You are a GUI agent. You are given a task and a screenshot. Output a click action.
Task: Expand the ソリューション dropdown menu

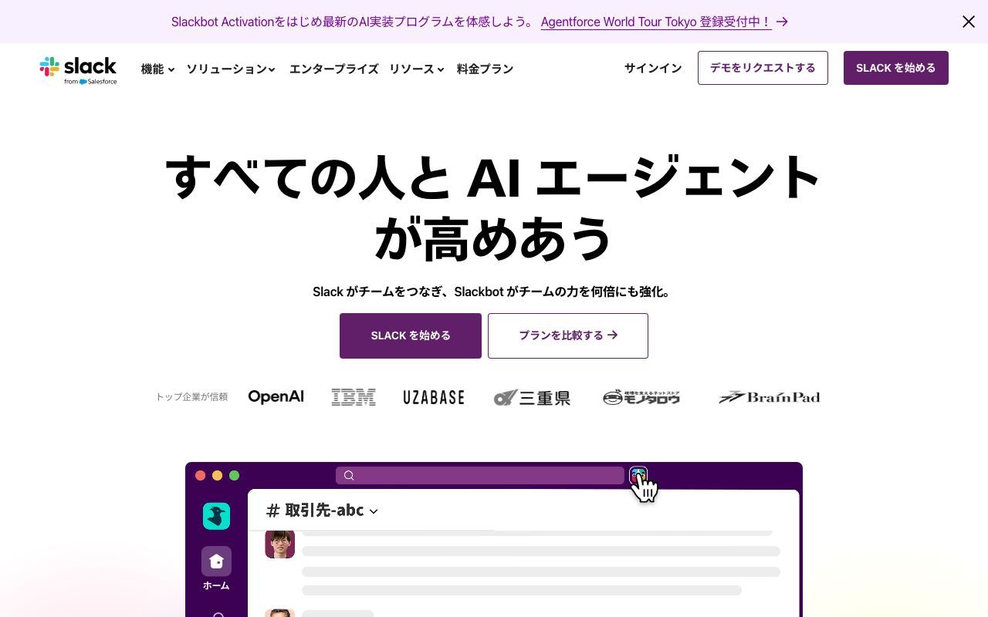(x=231, y=69)
